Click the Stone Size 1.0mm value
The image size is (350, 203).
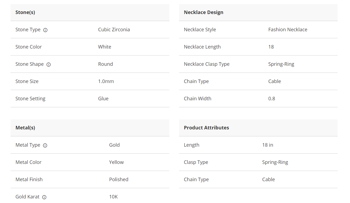click(x=106, y=81)
